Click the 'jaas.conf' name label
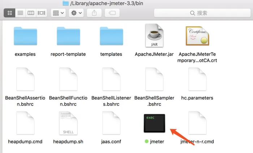253x153 pixels. [111, 141]
